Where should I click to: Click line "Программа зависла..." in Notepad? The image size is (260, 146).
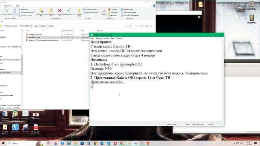tap(107, 82)
